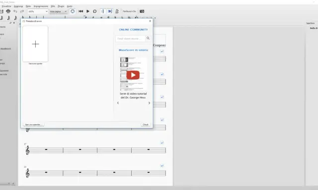Screen dimensions: 318x190
Task: Undock the palette panel
Action: [x=10, y=23]
